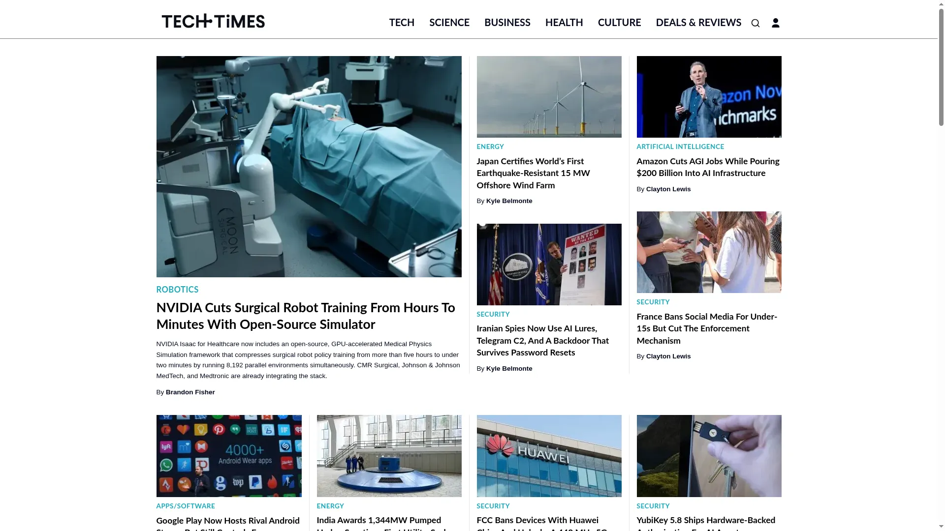Open Clayton Lewis byline under France story
This screenshot has width=945, height=531.
coord(668,356)
